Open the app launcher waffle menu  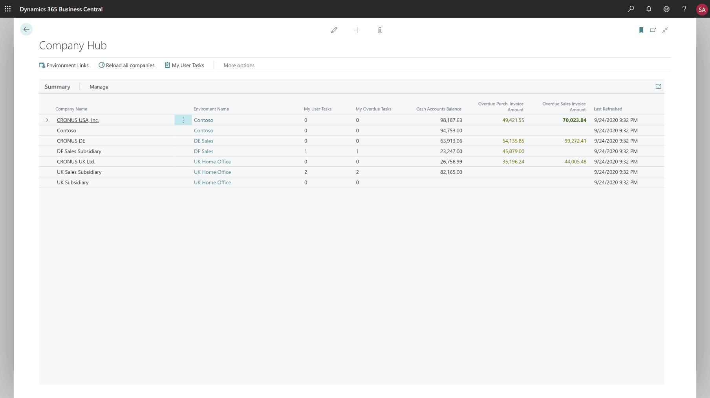coord(7,9)
